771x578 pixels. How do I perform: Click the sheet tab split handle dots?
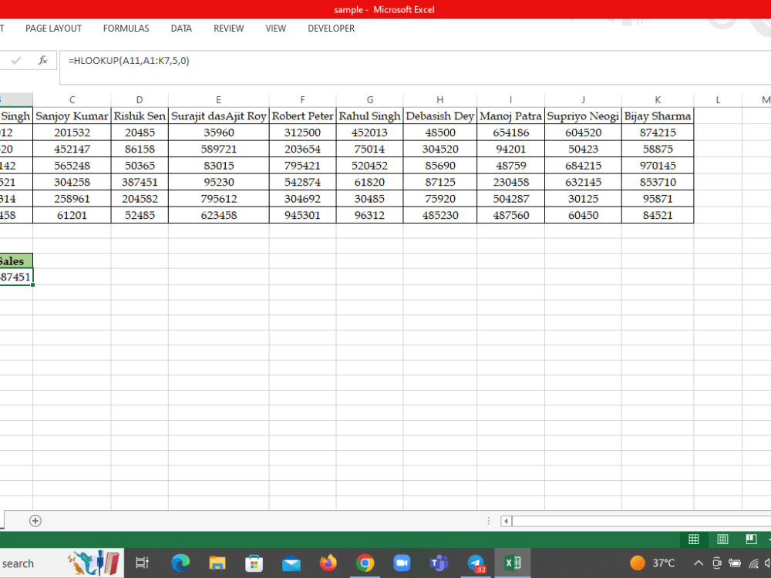(488, 521)
